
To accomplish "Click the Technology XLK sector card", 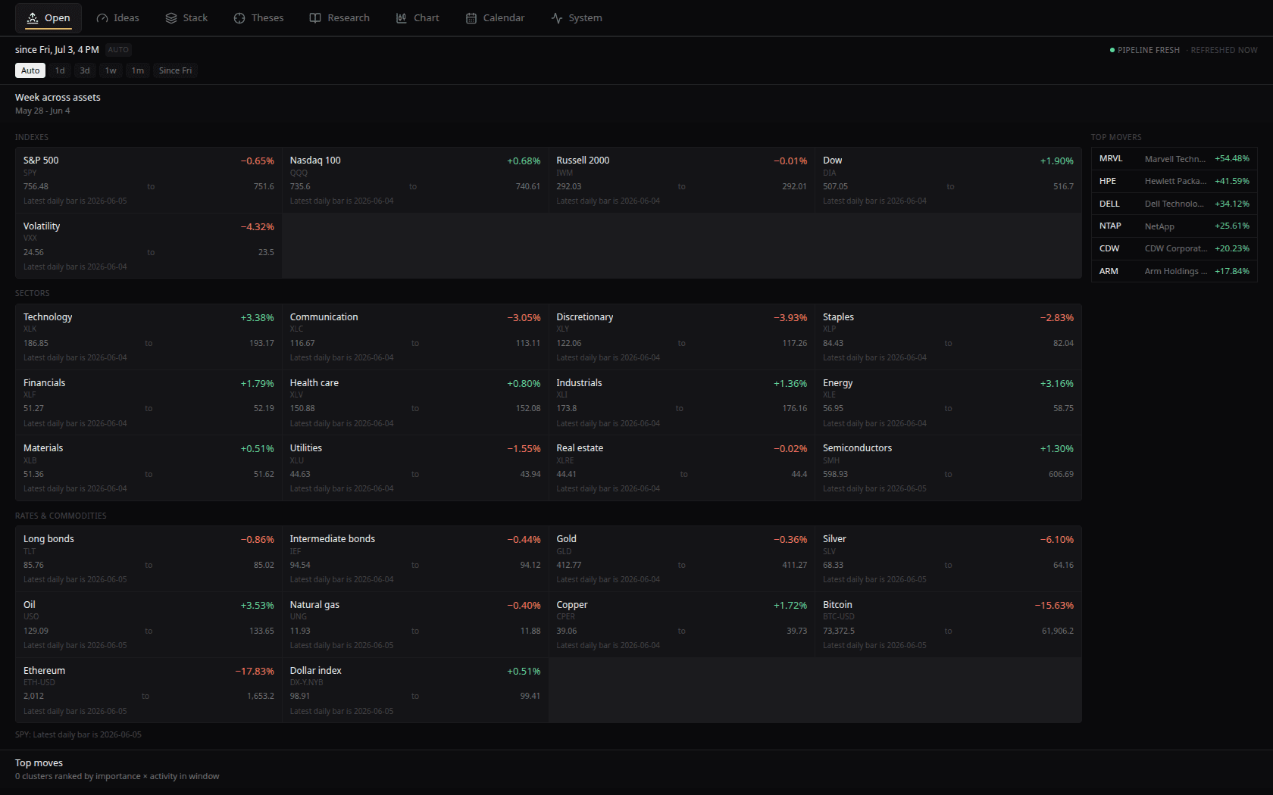I will pyautogui.click(x=149, y=337).
